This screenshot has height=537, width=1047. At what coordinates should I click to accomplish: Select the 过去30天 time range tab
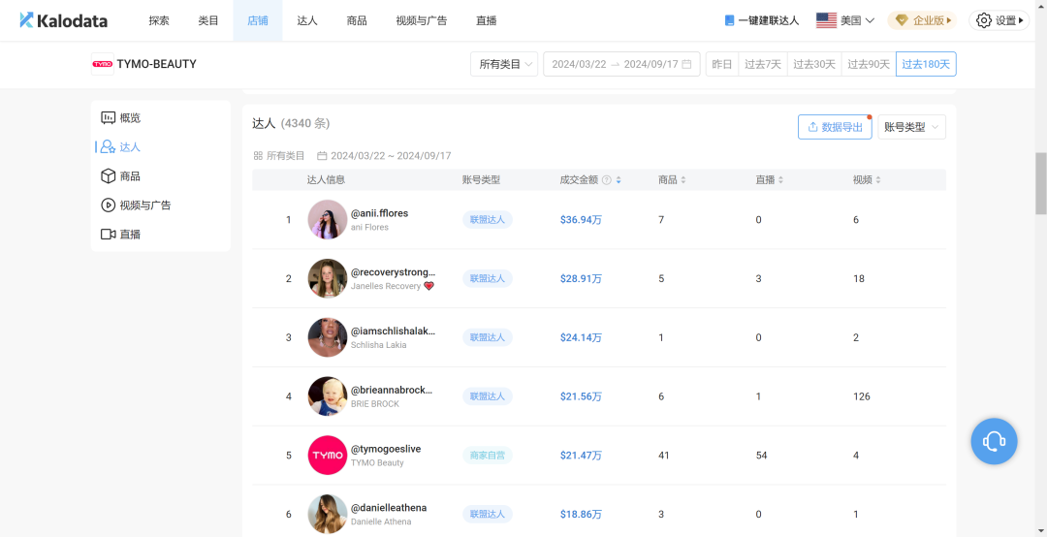coord(813,65)
